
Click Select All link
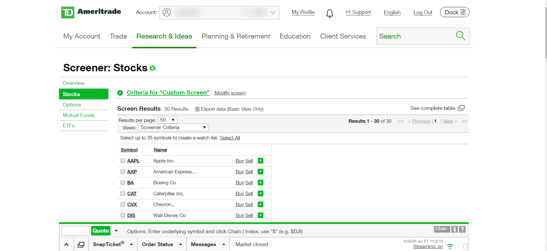pyautogui.click(x=230, y=138)
